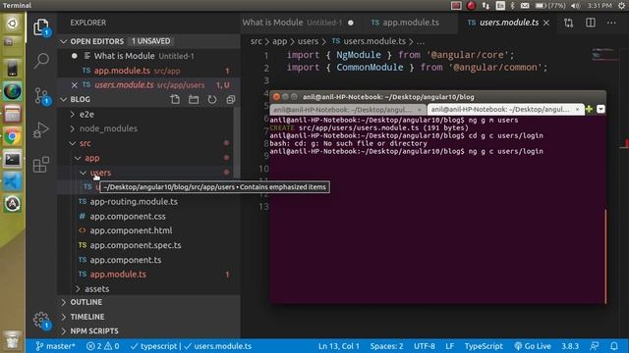Click New File icon in BLOG header
Image resolution: width=629 pixels, height=353 pixels.
pos(175,99)
